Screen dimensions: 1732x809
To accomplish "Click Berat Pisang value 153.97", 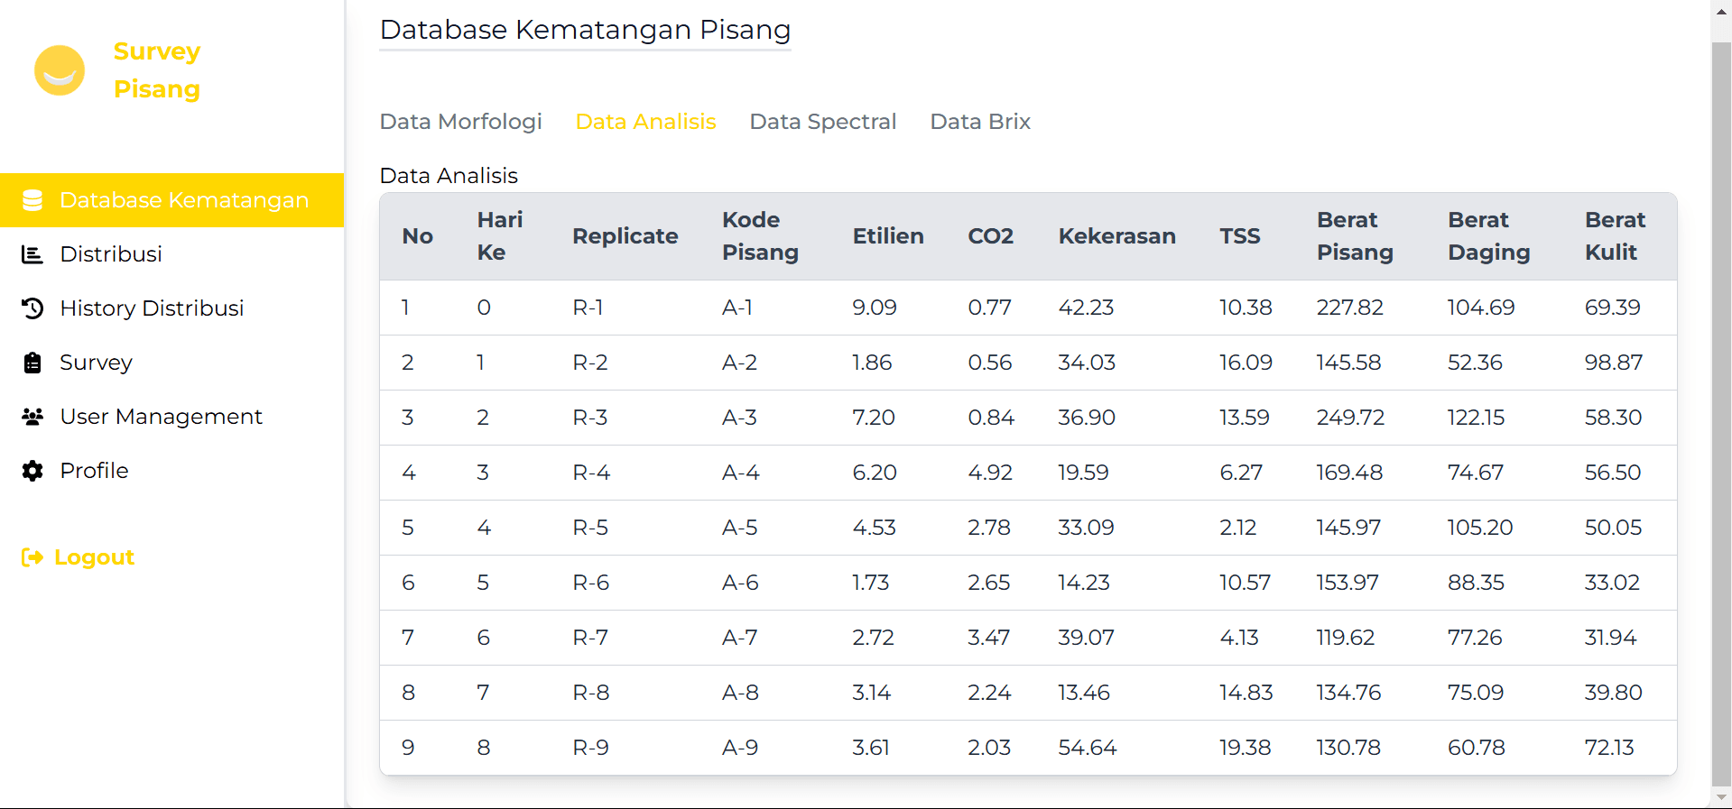I will tap(1348, 583).
